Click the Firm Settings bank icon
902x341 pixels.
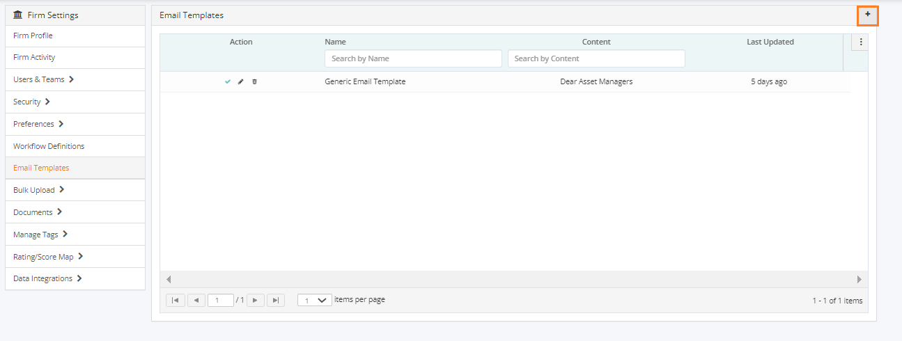click(x=18, y=15)
